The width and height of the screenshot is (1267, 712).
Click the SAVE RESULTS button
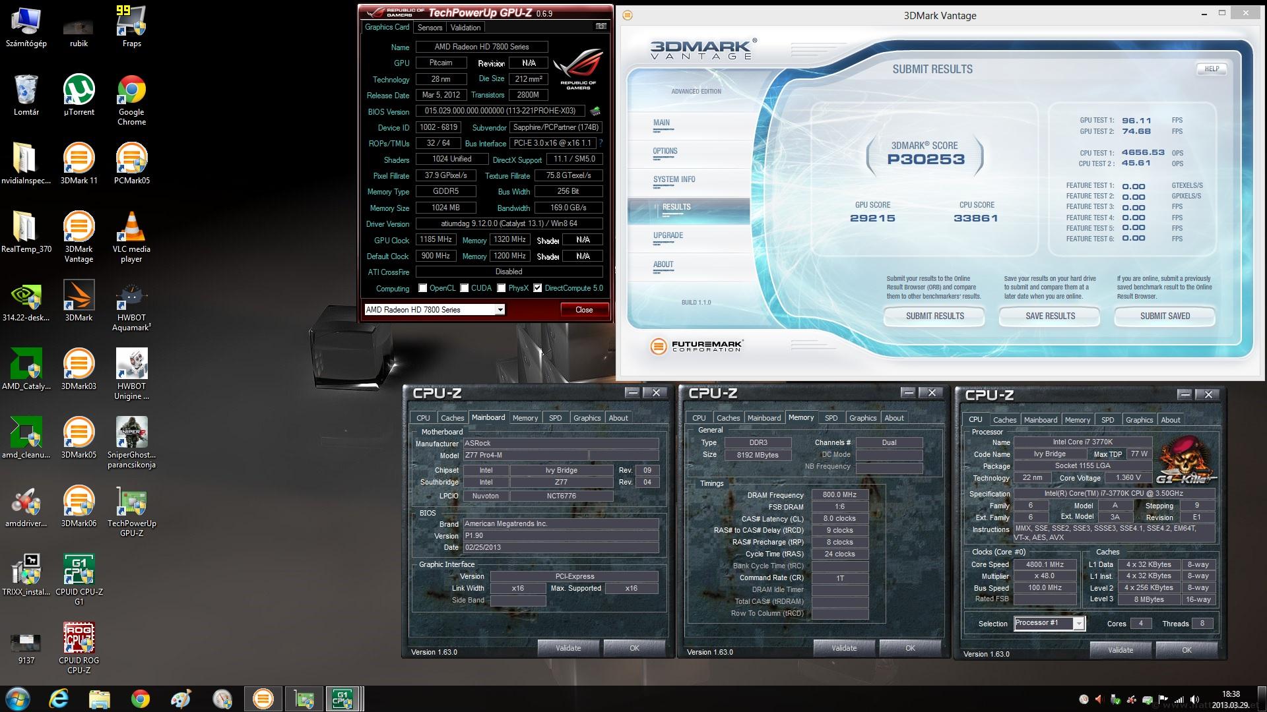pyautogui.click(x=1050, y=316)
